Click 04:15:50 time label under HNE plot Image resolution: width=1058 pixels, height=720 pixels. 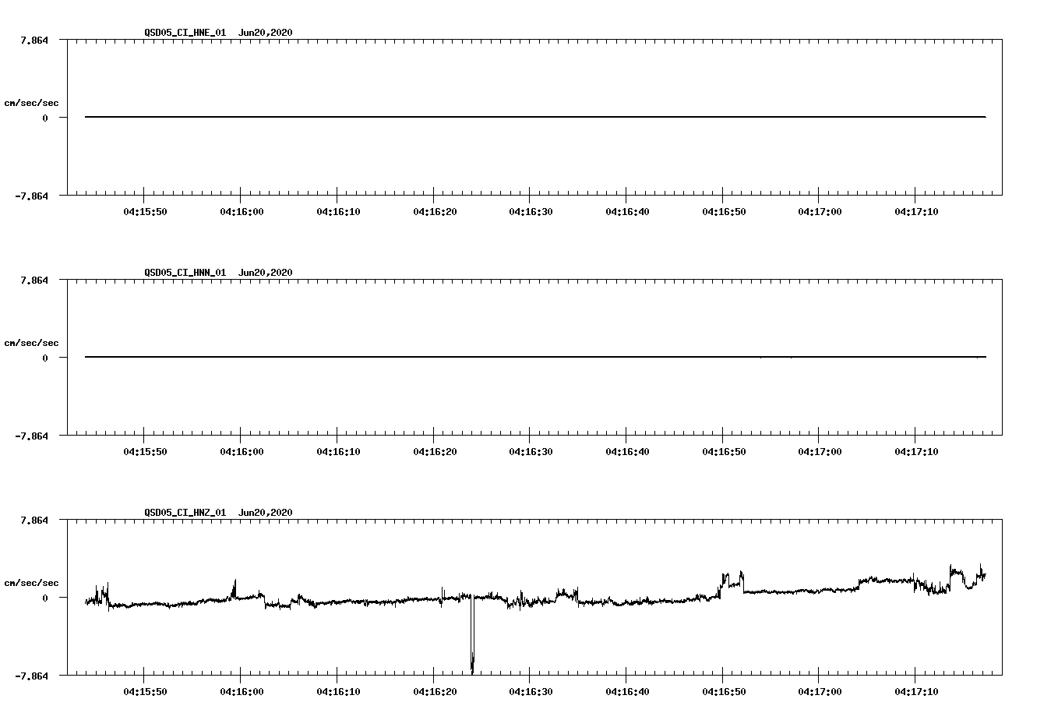coord(145,211)
